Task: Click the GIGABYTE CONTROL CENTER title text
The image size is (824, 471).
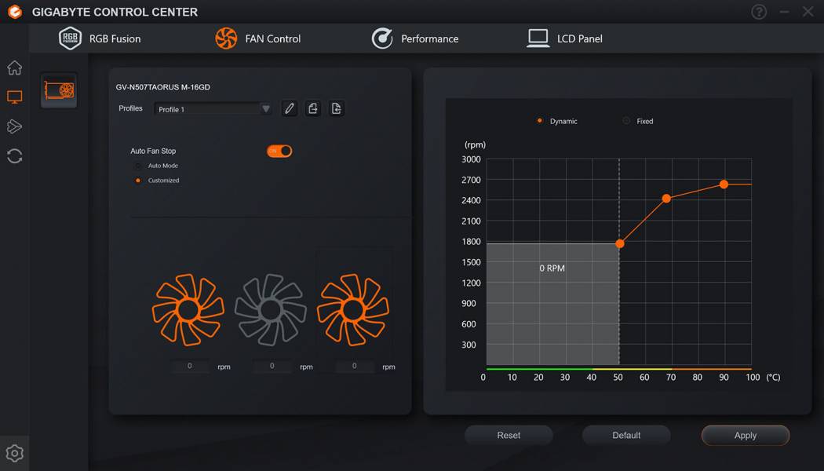Action: pos(115,12)
